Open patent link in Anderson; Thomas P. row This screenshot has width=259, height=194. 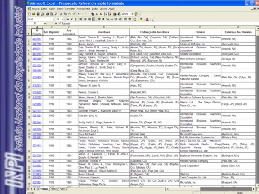37,161
